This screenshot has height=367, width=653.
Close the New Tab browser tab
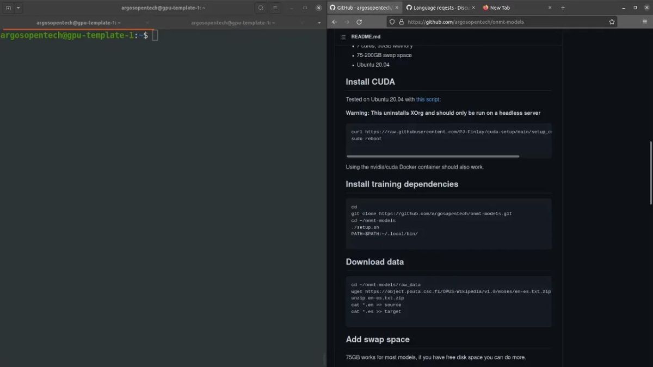click(550, 8)
